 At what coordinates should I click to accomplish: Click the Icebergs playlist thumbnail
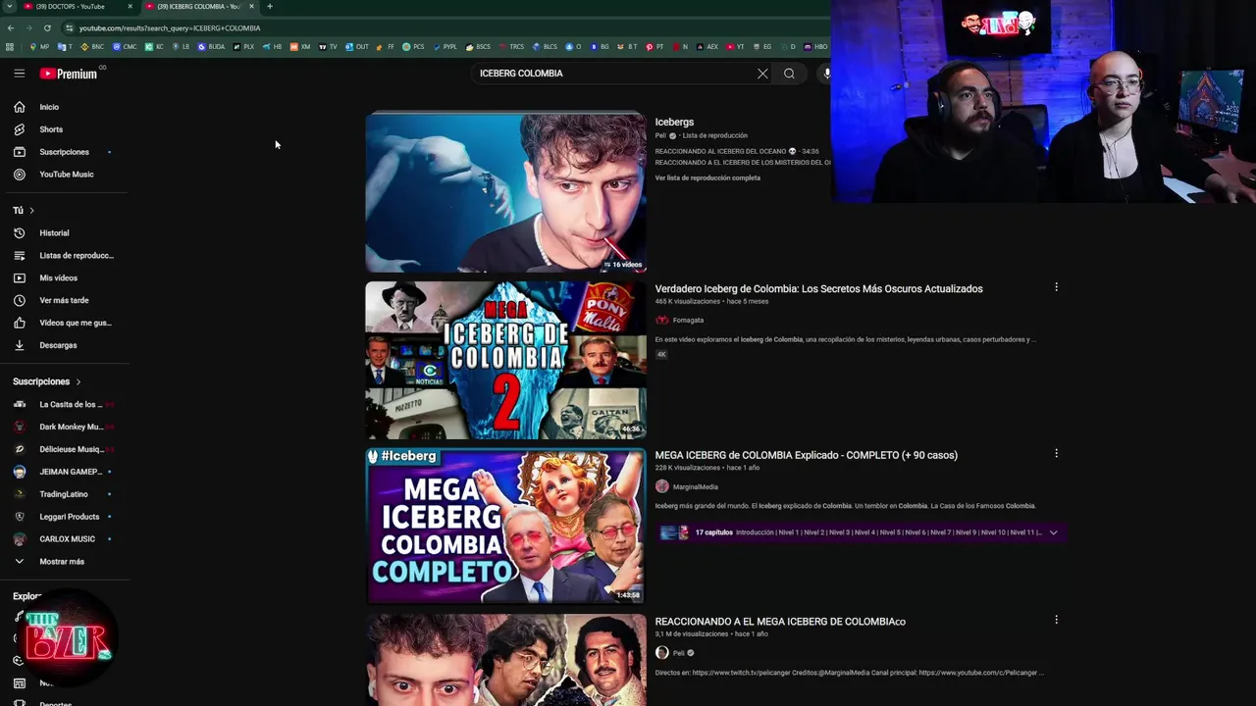(505, 192)
